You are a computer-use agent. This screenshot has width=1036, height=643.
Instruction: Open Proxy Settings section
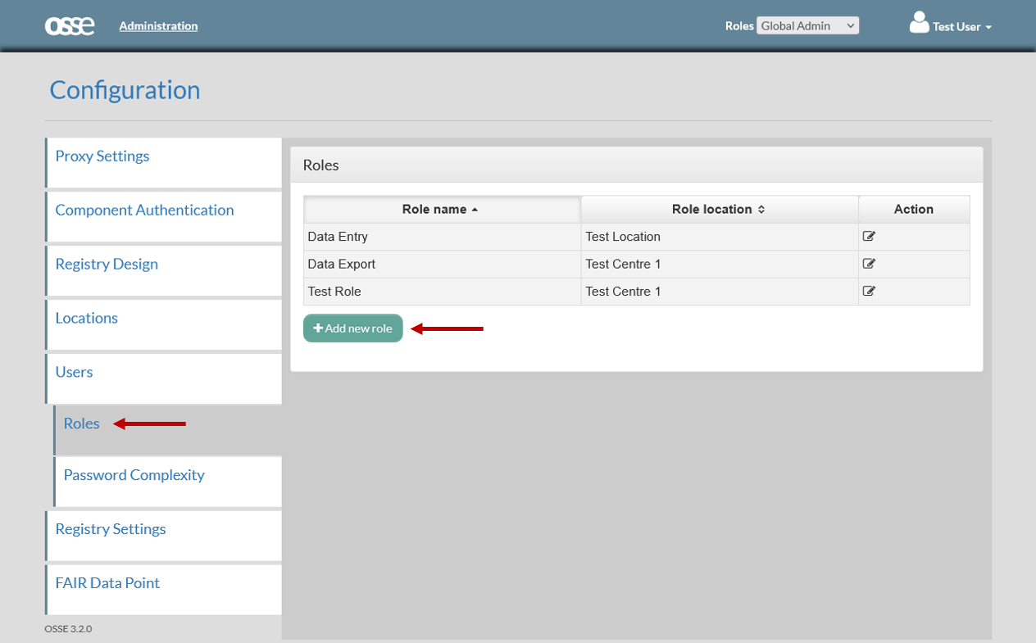163,163
